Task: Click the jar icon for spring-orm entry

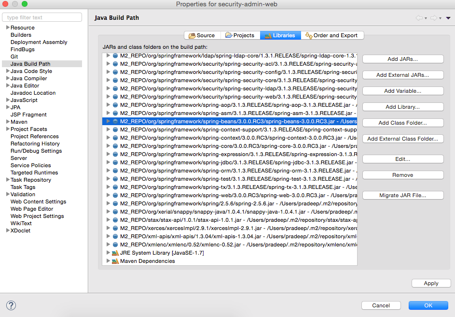Action: click(115, 171)
